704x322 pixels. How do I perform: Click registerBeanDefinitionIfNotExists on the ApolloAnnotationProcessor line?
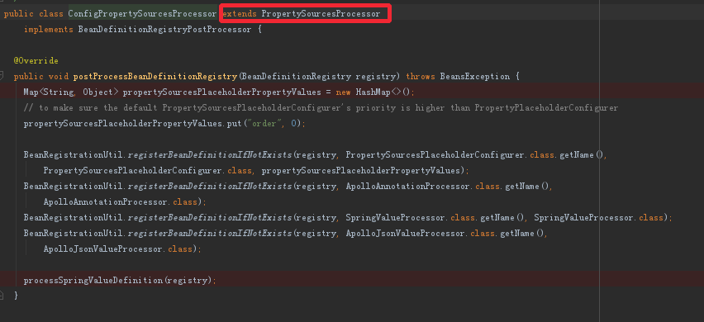(x=210, y=186)
